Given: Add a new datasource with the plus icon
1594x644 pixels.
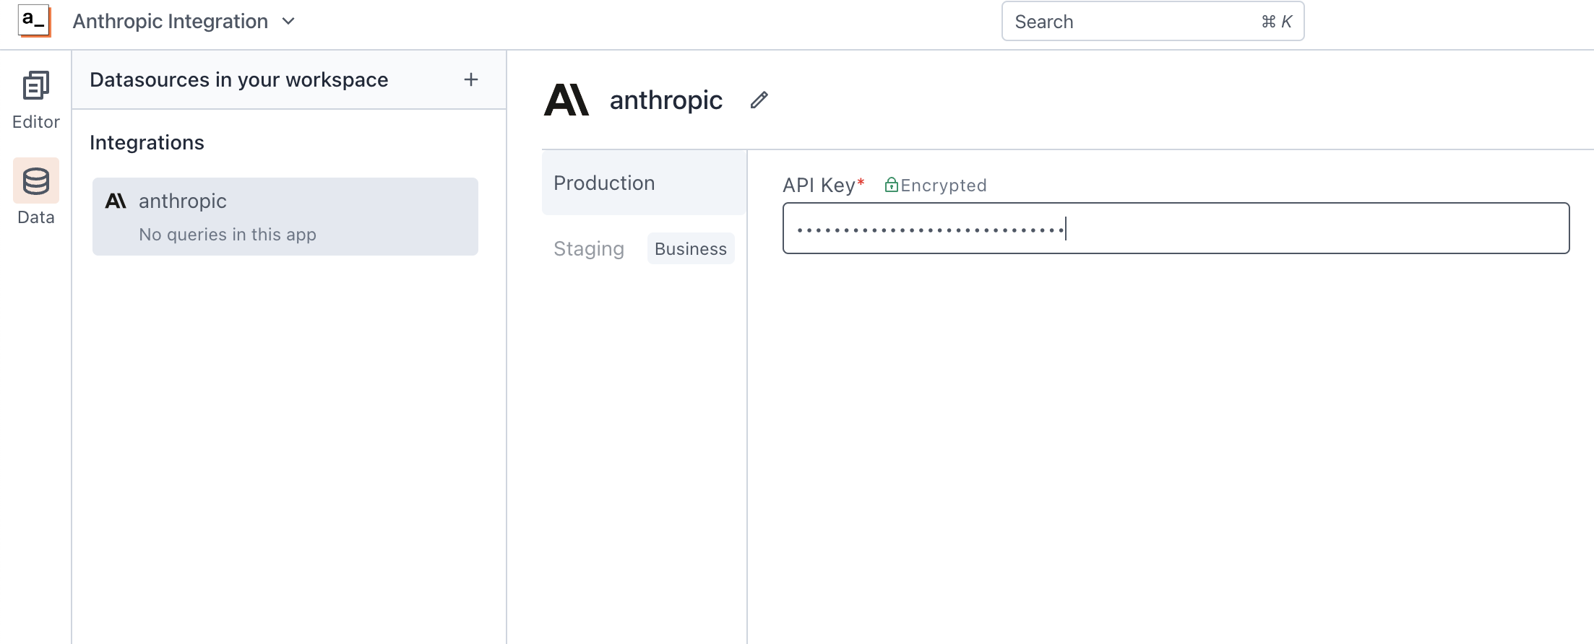Looking at the screenshot, I should click(x=470, y=79).
